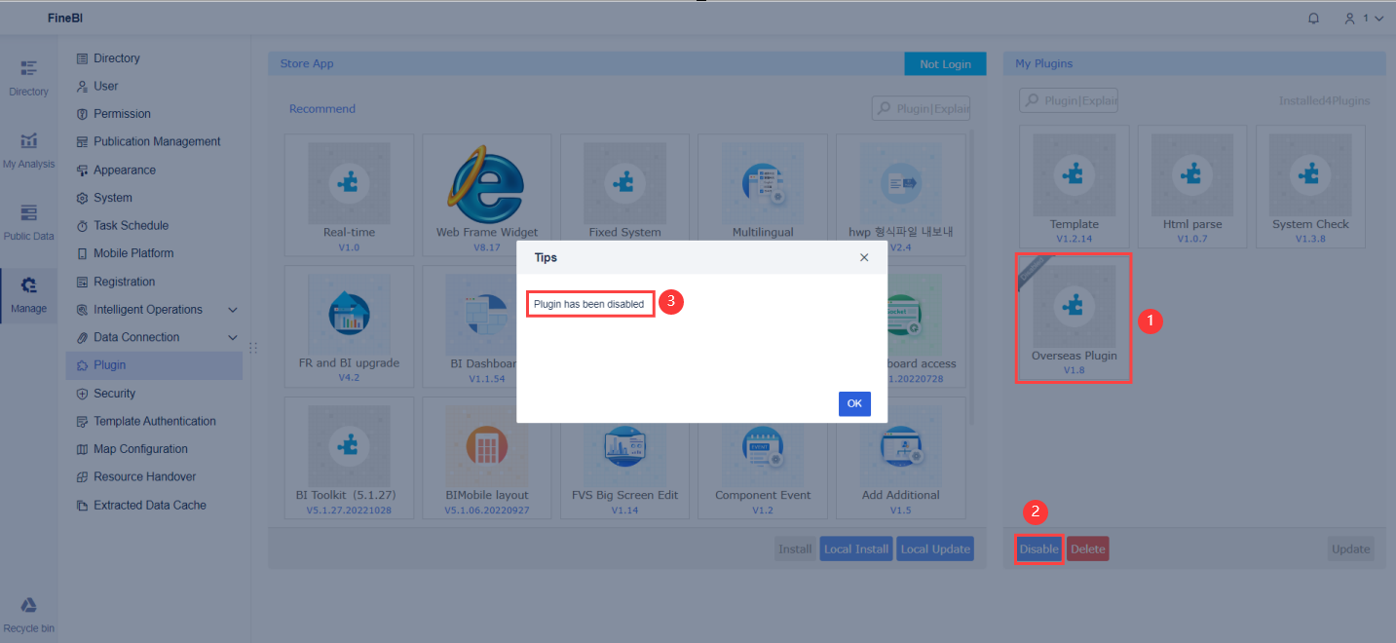Image resolution: width=1396 pixels, height=643 pixels.
Task: Select the BI Toolkit (5.1.27) plugin
Action: [349, 458]
